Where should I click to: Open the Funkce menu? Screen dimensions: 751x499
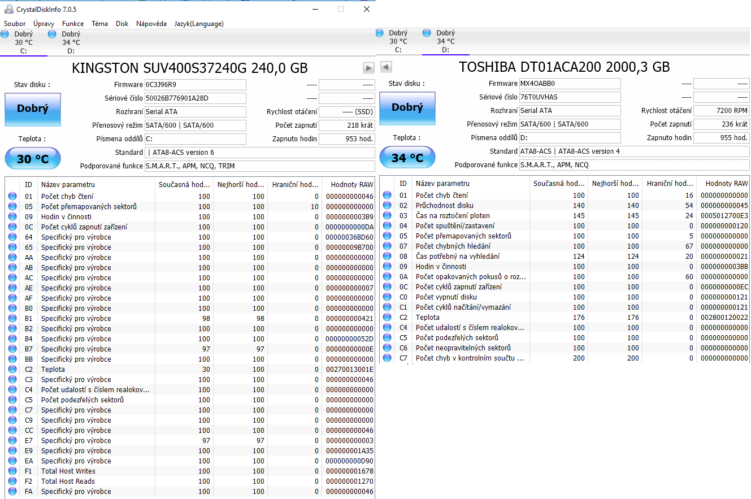[x=73, y=24]
